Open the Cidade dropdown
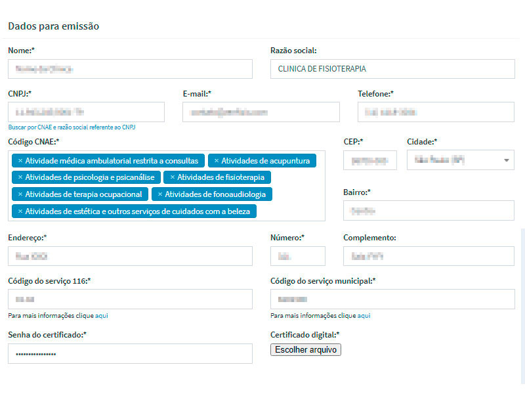This screenshot has height=394, width=525. point(460,160)
